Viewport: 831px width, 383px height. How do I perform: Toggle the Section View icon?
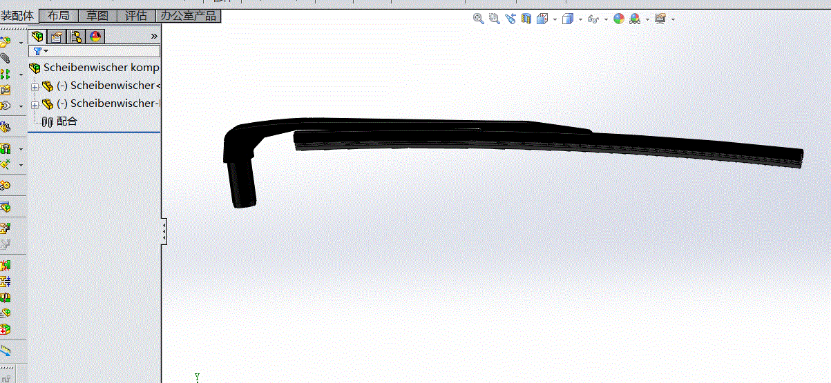(x=526, y=19)
